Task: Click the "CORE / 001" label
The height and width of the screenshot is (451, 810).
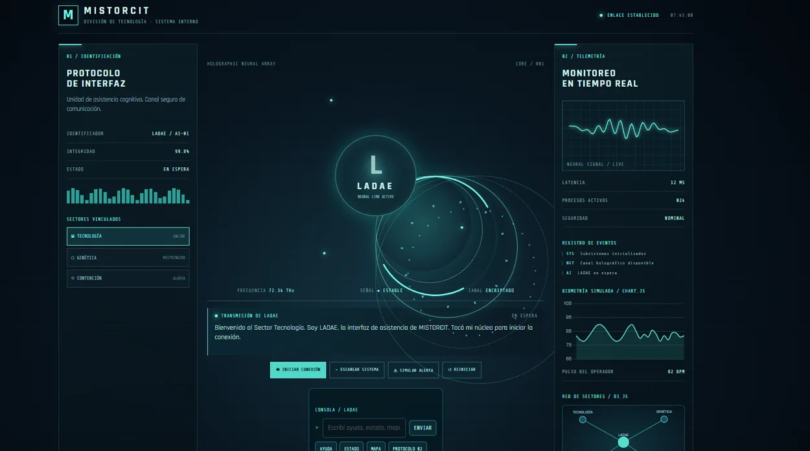Action: 530,64
